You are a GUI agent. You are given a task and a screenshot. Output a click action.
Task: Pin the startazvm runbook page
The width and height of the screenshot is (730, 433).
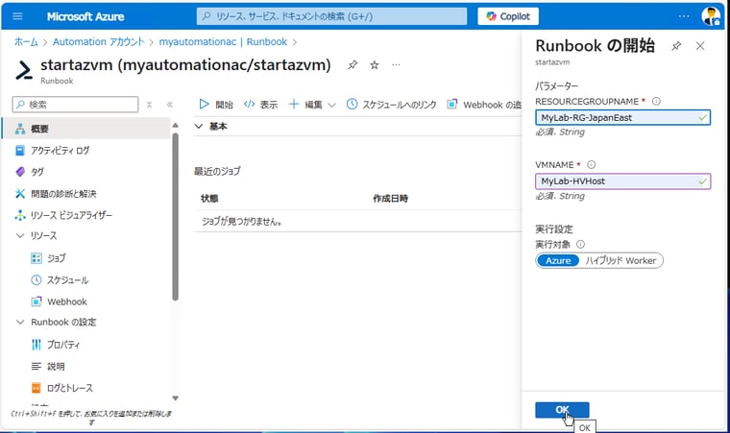(353, 64)
